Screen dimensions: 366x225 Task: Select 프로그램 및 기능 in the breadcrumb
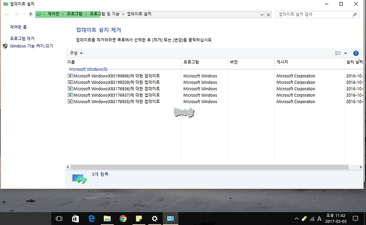[105, 14]
